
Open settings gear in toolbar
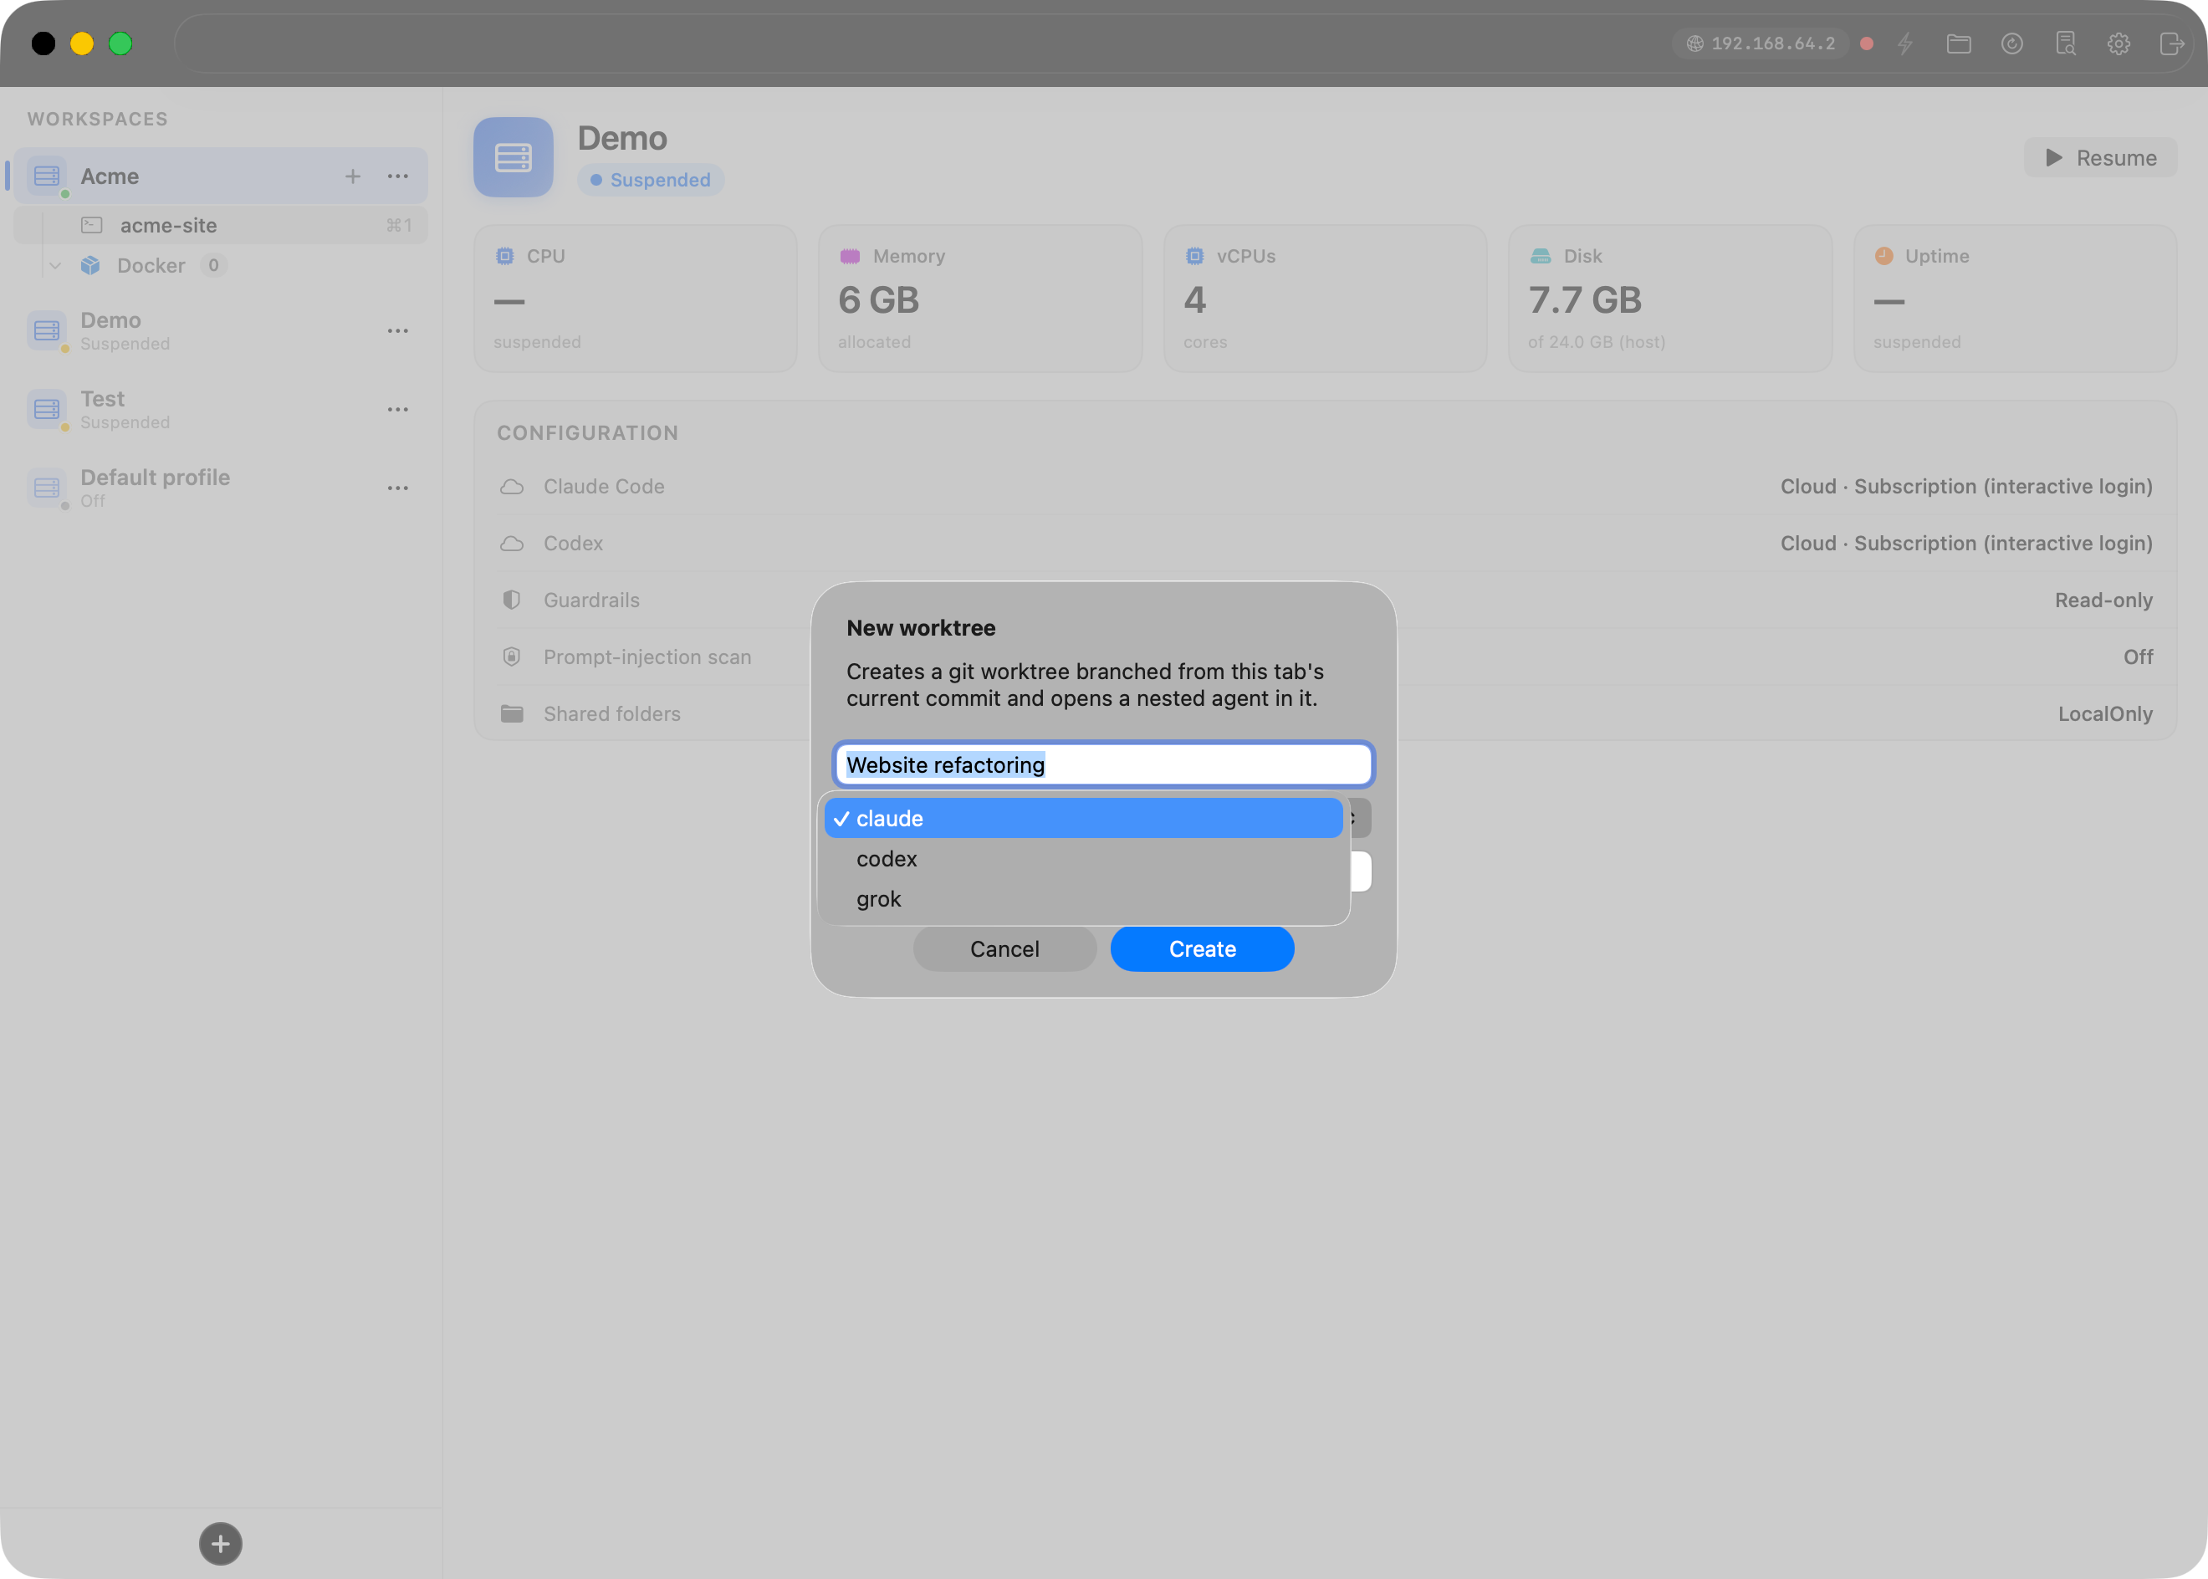click(x=2119, y=43)
